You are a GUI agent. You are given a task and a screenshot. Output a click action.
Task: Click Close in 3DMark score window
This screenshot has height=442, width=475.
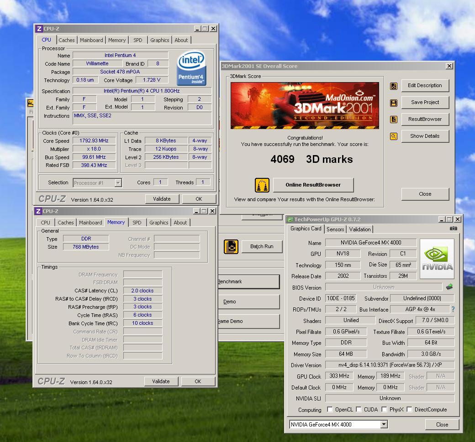point(425,194)
